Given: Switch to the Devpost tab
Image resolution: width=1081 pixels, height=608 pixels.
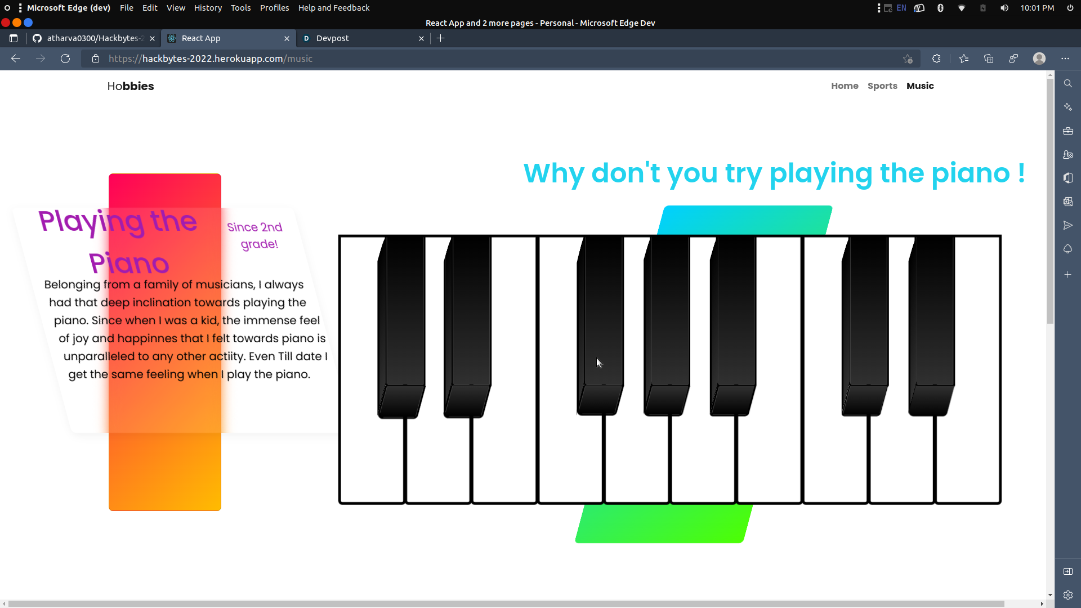Looking at the screenshot, I should coord(360,38).
